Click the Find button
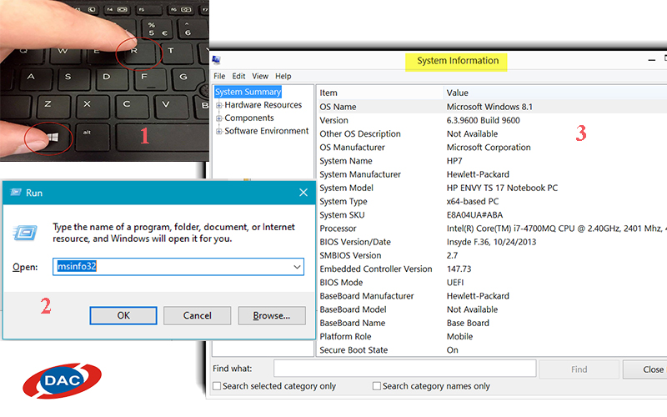Viewport: 667px width, 417px height. pyautogui.click(x=579, y=369)
